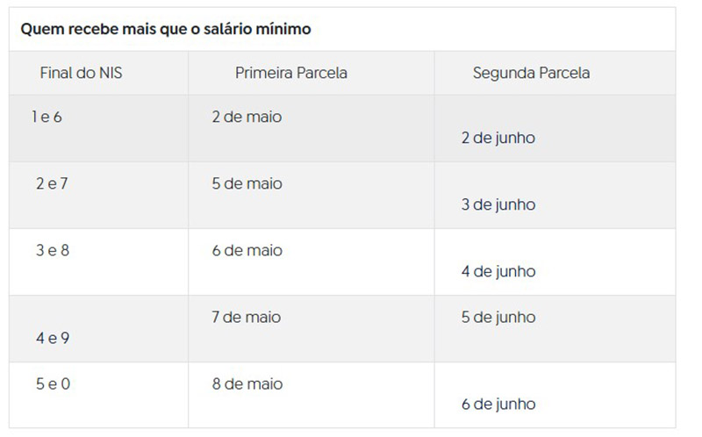Click the word 'Parcela' in the second column header
This screenshot has width=702, height=437.
tap(320, 74)
